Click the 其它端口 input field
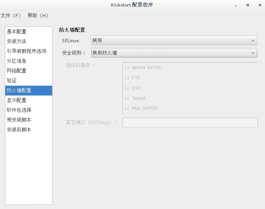This screenshot has width=265, height=209. pyautogui.click(x=190, y=122)
